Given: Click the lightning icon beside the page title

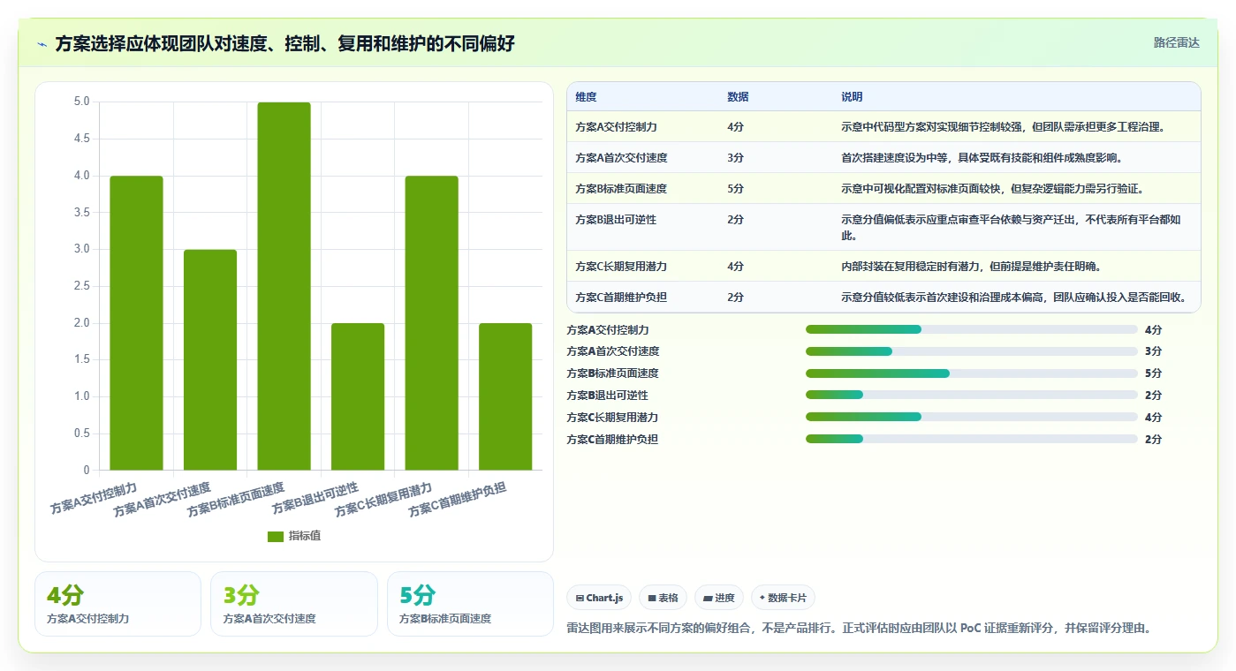Looking at the screenshot, I should (x=42, y=44).
